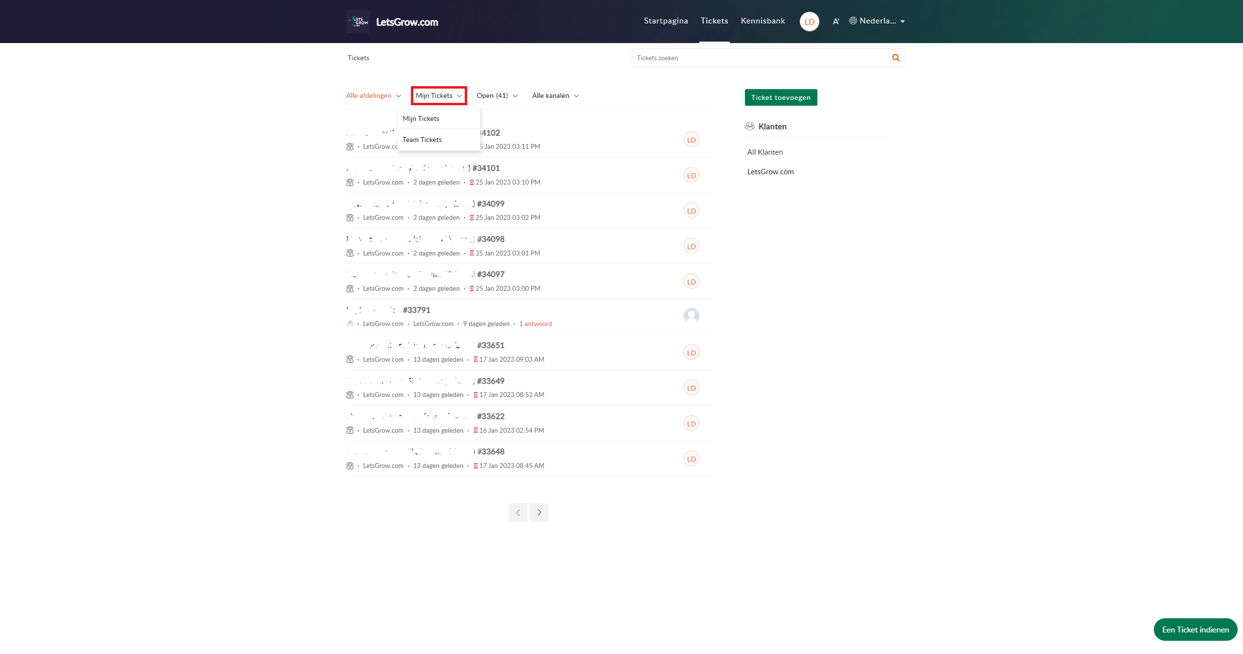The width and height of the screenshot is (1243, 654).
Task: Click the grey user avatar on ticket #33791
Action: coord(691,316)
